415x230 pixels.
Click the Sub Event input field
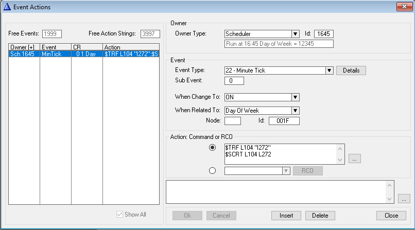[x=234, y=81]
